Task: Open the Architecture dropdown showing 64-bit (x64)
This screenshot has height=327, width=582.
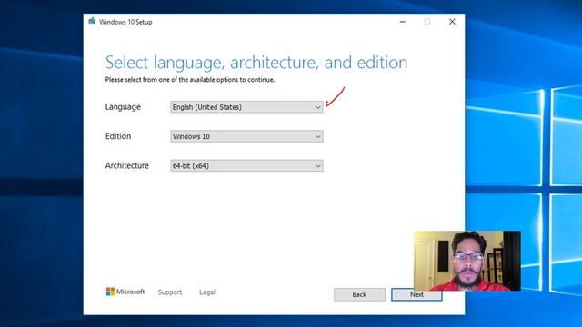Action: coord(246,165)
